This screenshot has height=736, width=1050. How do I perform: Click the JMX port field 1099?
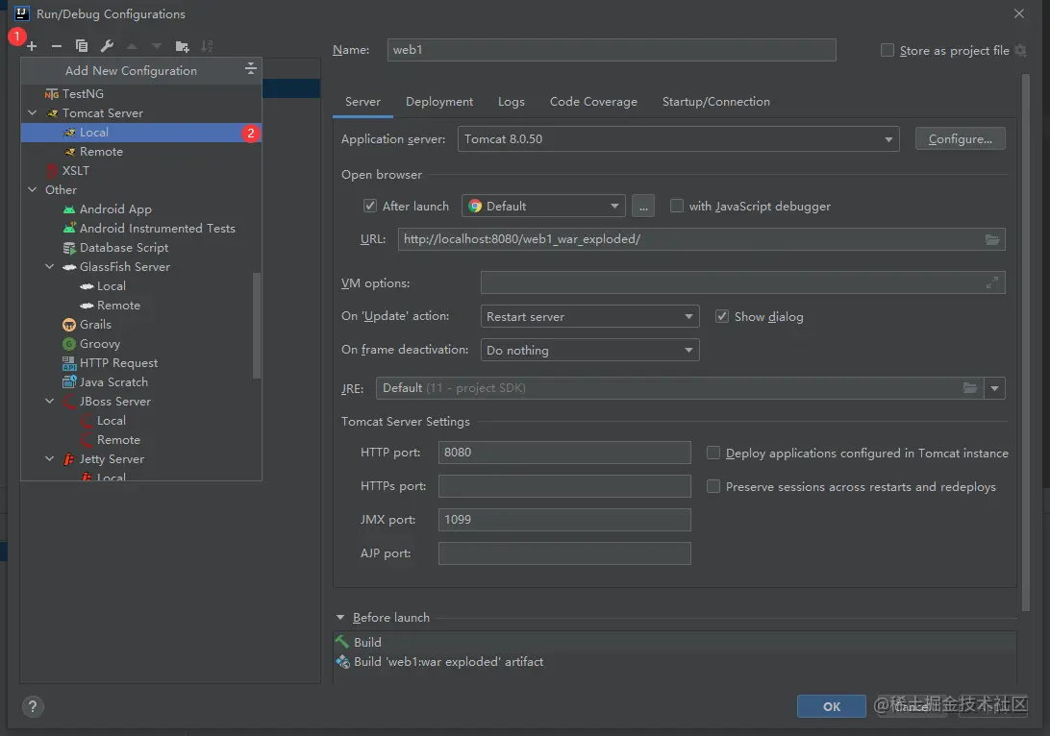[x=564, y=520]
